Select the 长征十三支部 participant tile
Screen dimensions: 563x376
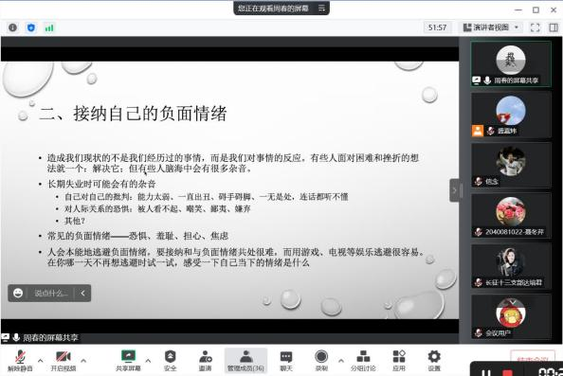(511, 266)
